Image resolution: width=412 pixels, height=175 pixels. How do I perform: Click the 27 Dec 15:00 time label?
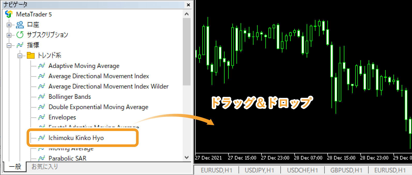pos(242,158)
